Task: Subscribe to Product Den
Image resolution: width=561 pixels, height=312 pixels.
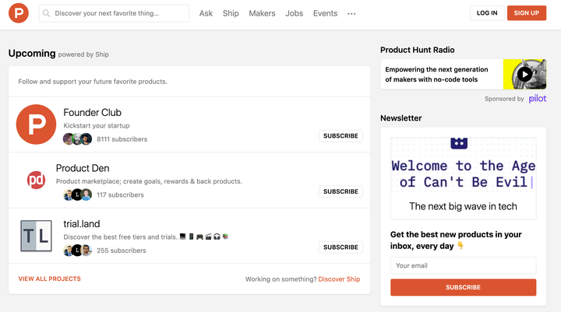Action: coord(340,191)
